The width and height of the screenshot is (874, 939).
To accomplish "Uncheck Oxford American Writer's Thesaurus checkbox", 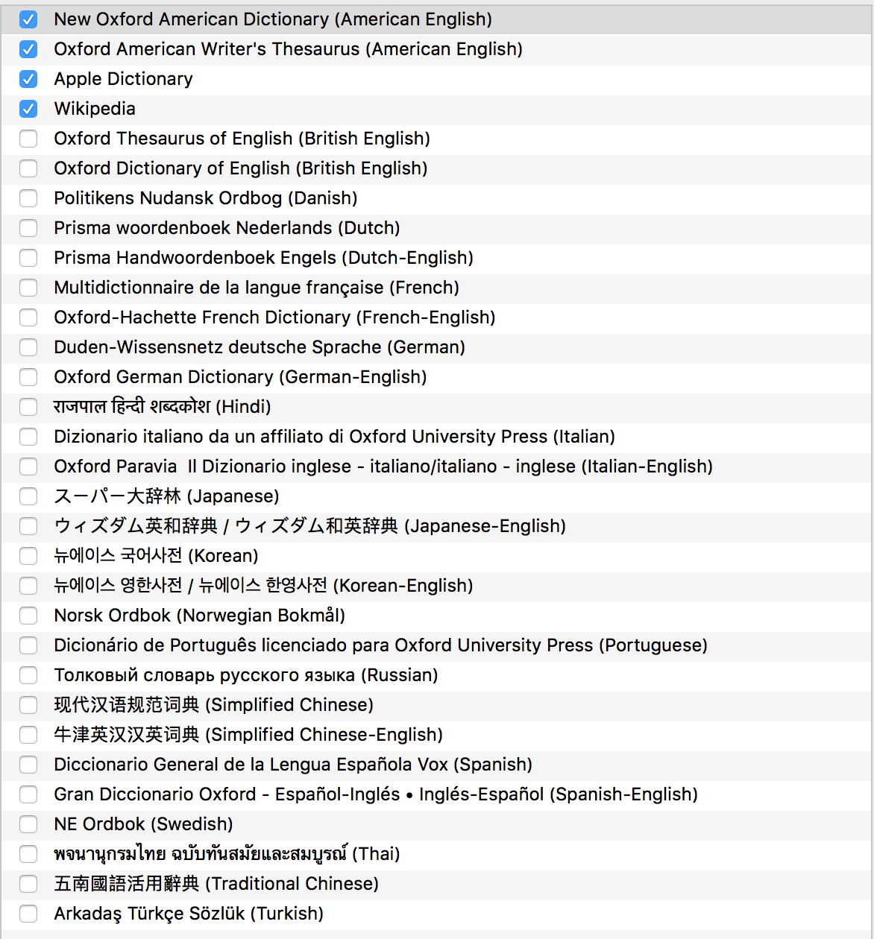I will click(28, 49).
